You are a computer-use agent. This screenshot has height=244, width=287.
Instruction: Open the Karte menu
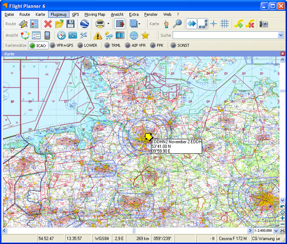tap(40, 15)
